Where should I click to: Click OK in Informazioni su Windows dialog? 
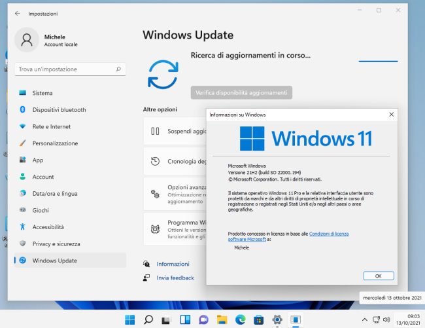click(x=379, y=276)
